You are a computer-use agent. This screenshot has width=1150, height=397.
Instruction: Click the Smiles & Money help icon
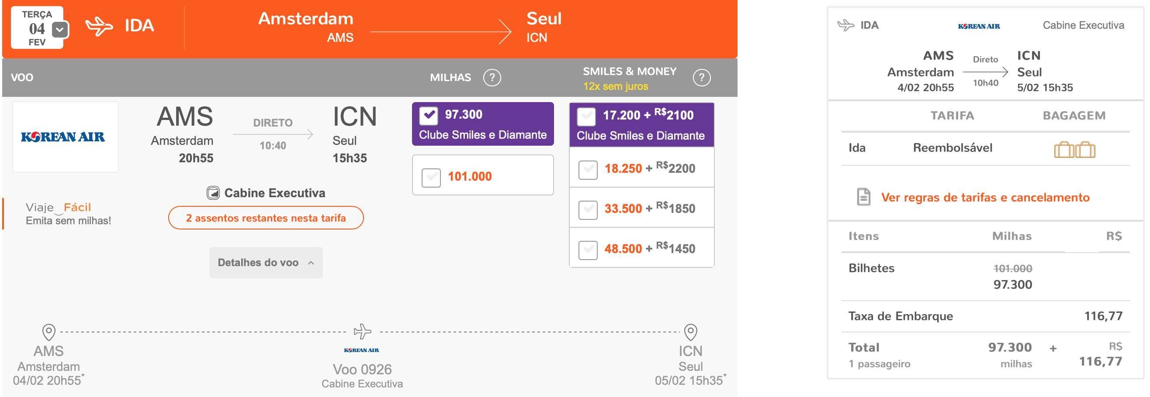[x=701, y=78]
